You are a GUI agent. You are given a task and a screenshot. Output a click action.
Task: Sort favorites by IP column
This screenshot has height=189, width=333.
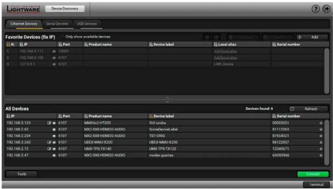23,45
